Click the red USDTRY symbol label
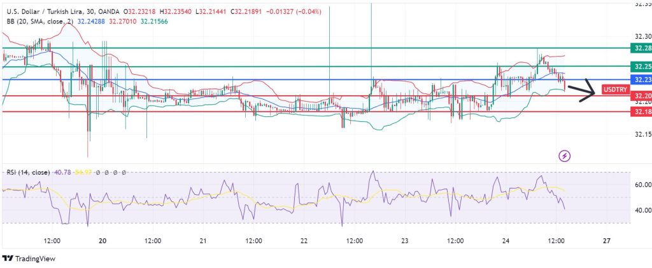Image resolution: width=652 pixels, height=268 pixels. (x=616, y=89)
